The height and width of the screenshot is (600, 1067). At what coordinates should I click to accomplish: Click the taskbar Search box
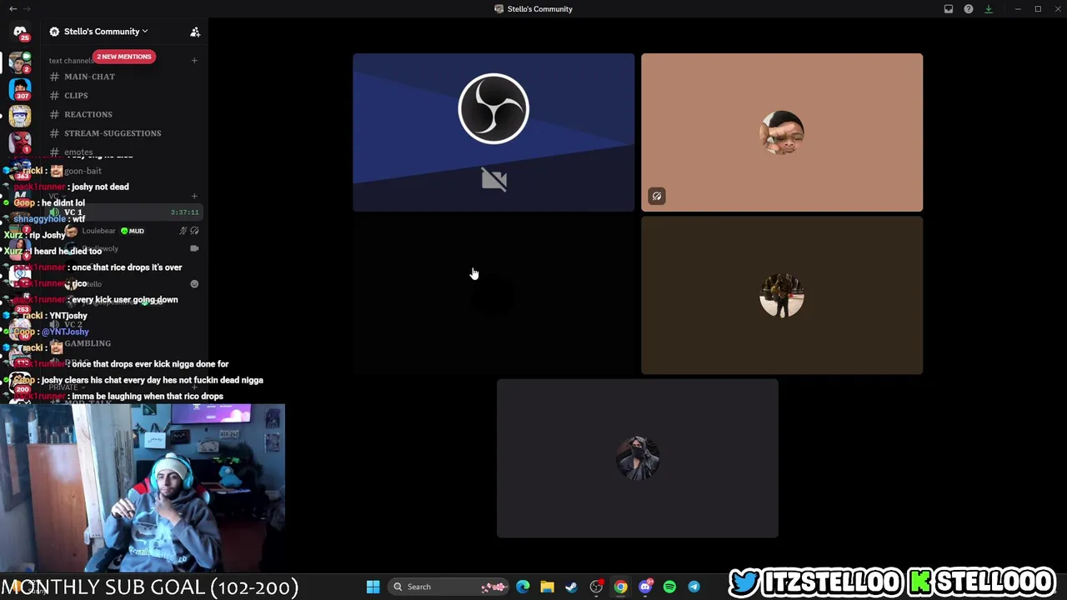450,587
